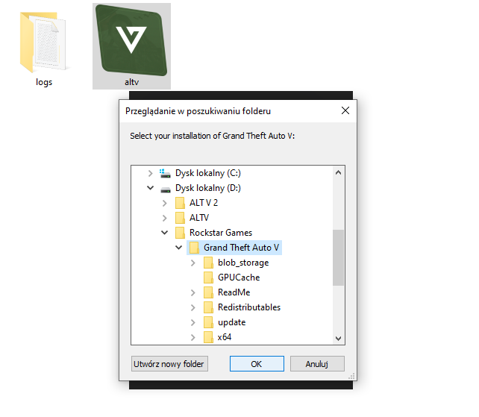Click the Dysk lokalny (C:) drive icon

point(166,173)
